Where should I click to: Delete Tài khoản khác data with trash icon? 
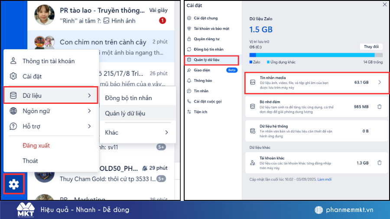380,163
